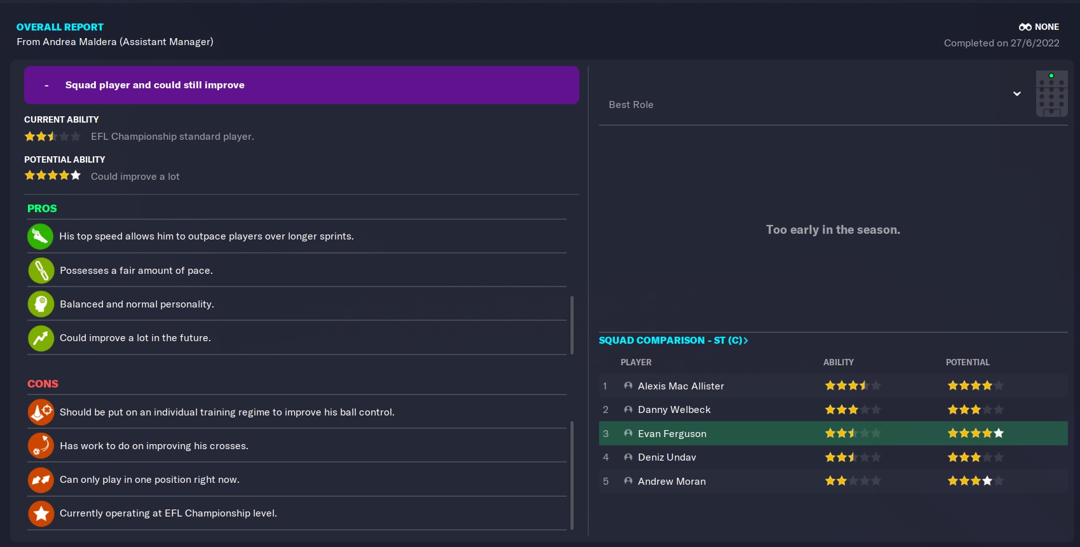Click the 'Could improve a lot' potential description

click(135, 177)
